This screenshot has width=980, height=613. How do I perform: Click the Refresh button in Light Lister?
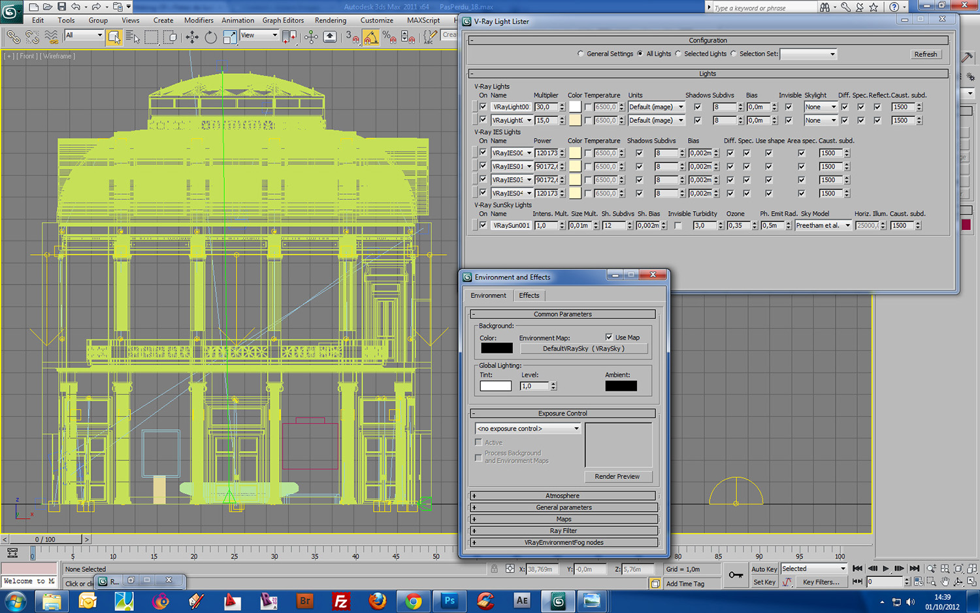[925, 54]
